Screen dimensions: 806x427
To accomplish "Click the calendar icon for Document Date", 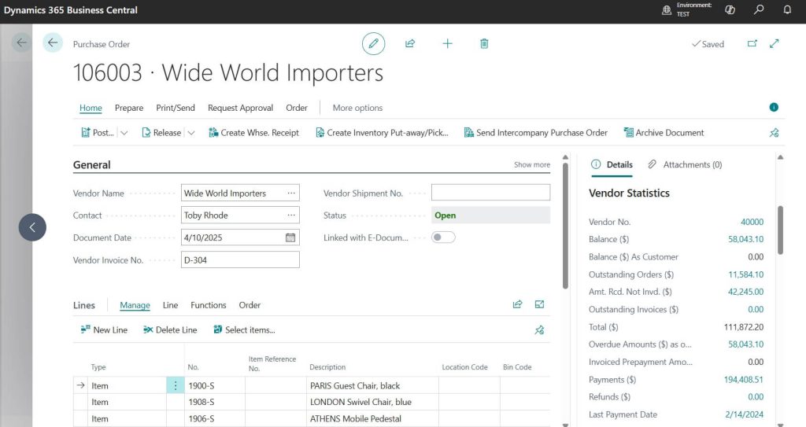I will [x=290, y=237].
